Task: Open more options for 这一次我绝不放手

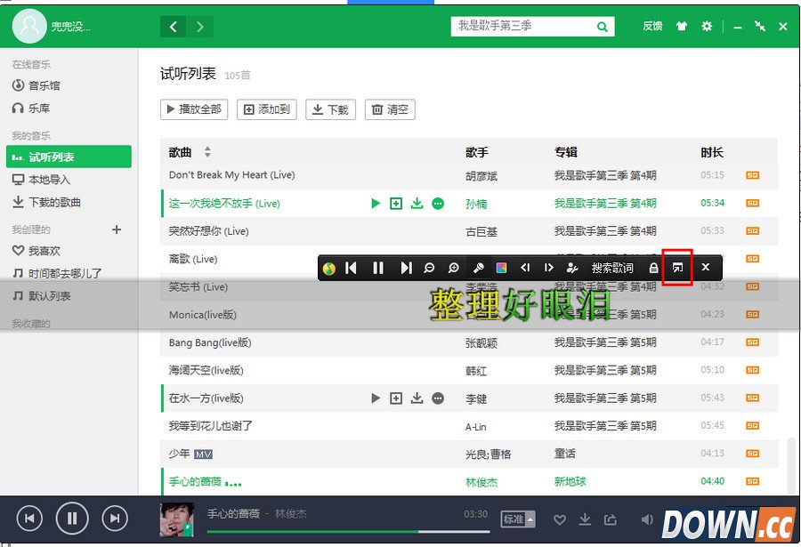Action: tap(437, 203)
